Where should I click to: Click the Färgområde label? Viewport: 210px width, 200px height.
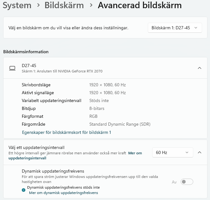coord(33,124)
